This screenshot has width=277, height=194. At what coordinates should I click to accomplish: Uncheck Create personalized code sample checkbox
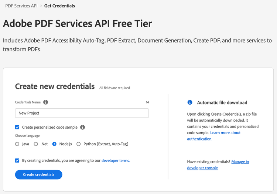(17, 127)
